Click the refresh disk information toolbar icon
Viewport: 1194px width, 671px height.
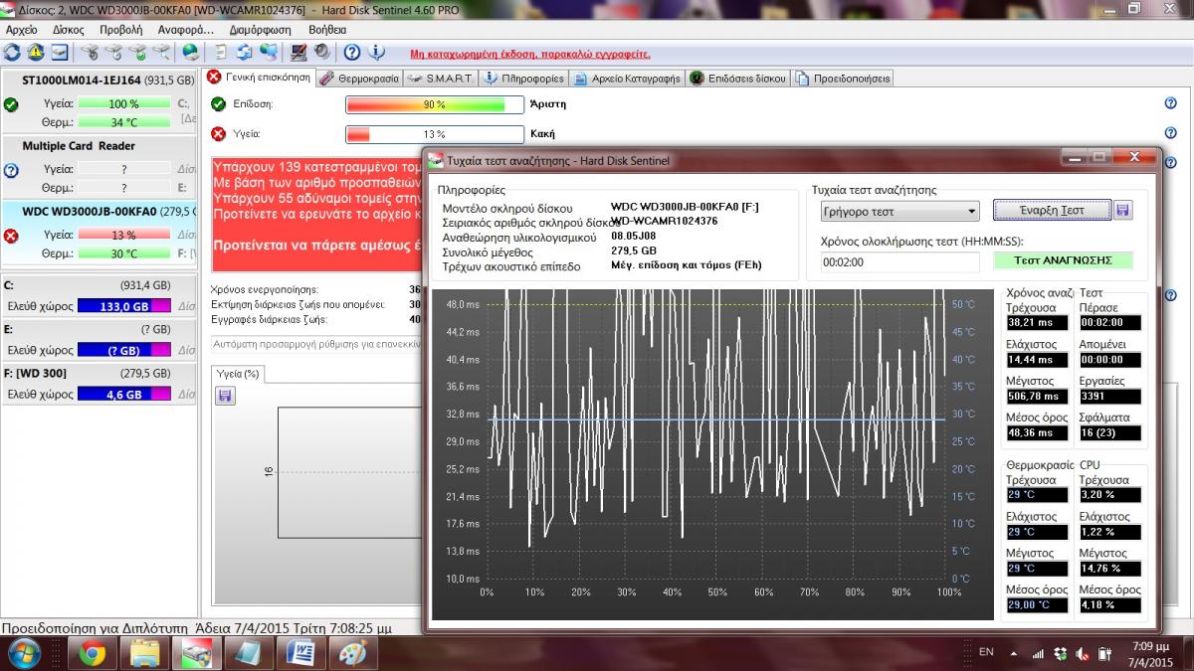pos(12,53)
